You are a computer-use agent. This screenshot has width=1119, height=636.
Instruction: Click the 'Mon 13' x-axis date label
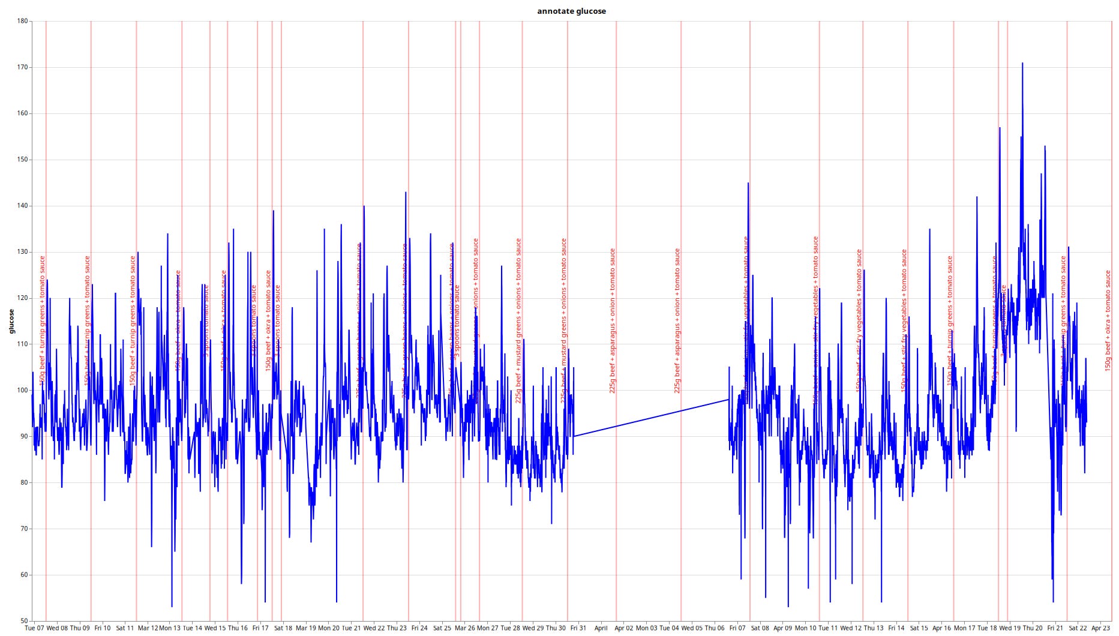(x=170, y=629)
